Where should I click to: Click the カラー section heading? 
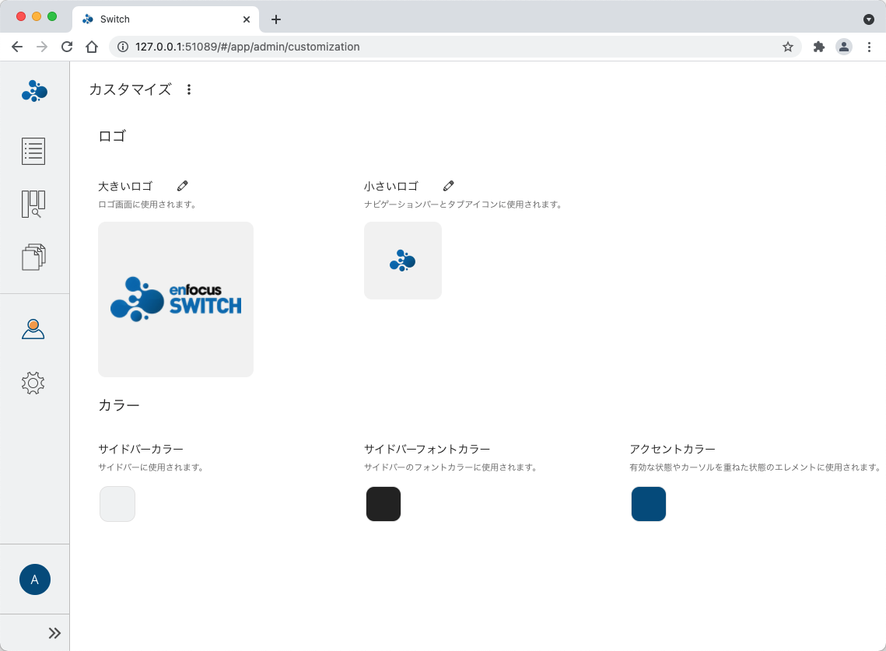[119, 405]
